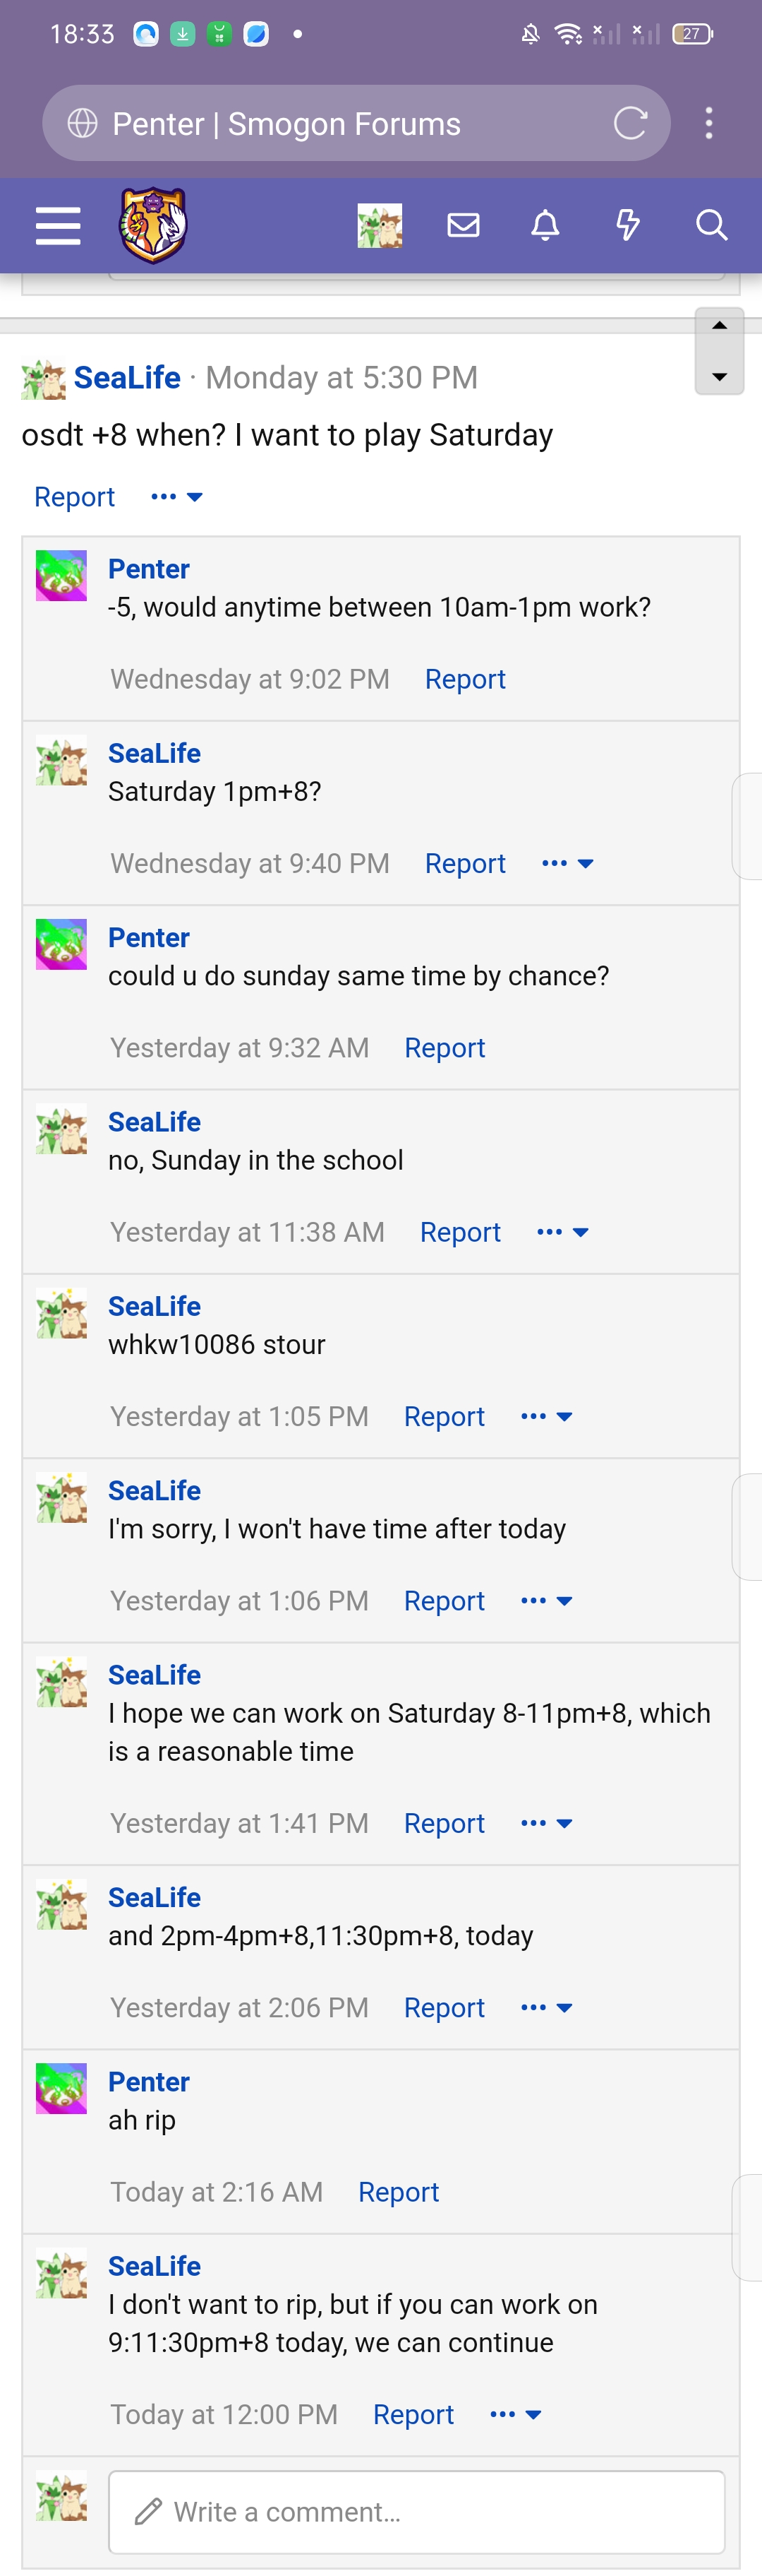Focus the "Write a comment…" field

(x=416, y=2511)
